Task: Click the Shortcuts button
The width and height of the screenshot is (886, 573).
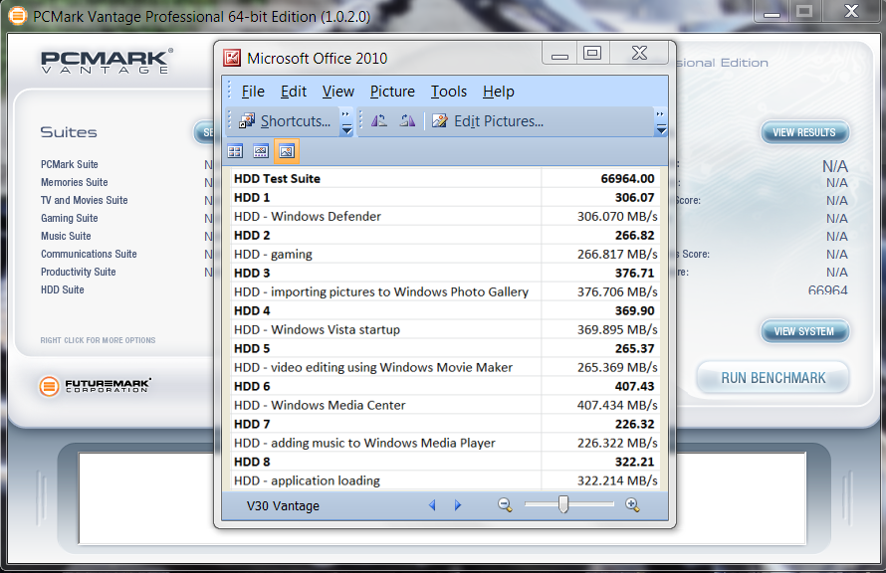Action: [286, 121]
